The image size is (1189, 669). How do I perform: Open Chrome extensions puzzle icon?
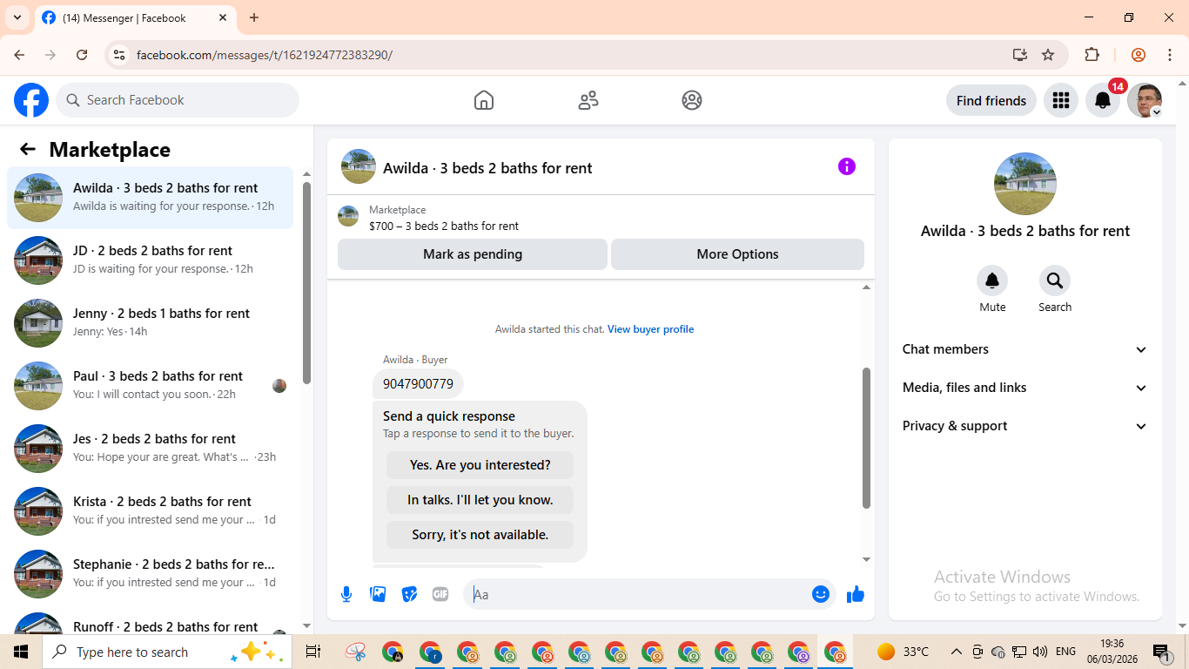point(1092,55)
